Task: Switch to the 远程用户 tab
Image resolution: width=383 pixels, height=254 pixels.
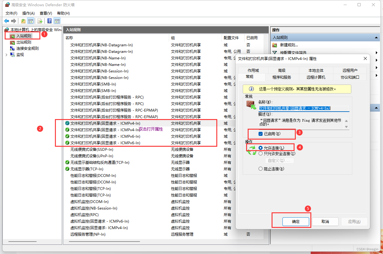Action: 350,71
